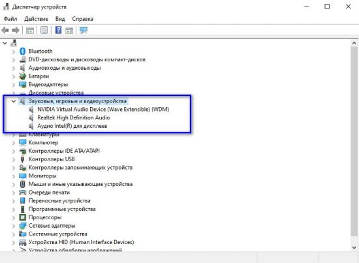Click the Realtek High Definition Audio speaker icon
The width and height of the screenshot is (359, 263).
coord(31,117)
